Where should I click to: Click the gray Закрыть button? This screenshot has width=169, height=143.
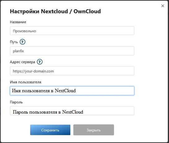(x=93, y=130)
